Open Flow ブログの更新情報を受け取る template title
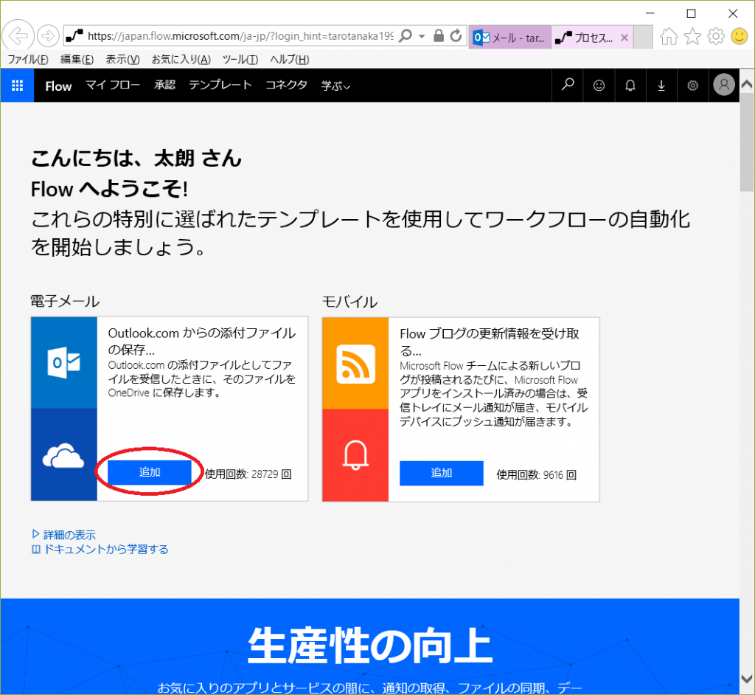This screenshot has width=755, height=695. (x=490, y=342)
